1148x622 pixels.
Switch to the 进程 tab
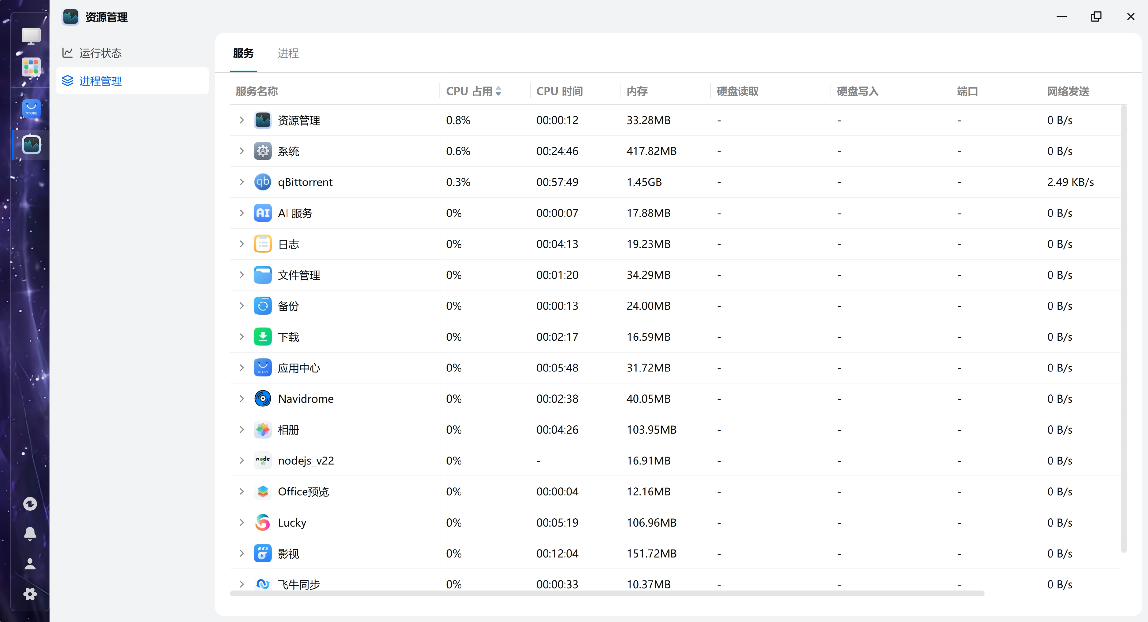coord(288,53)
